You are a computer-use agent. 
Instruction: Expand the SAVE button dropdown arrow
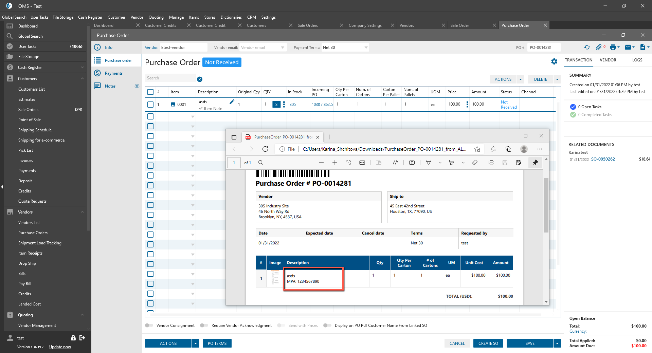(557, 343)
